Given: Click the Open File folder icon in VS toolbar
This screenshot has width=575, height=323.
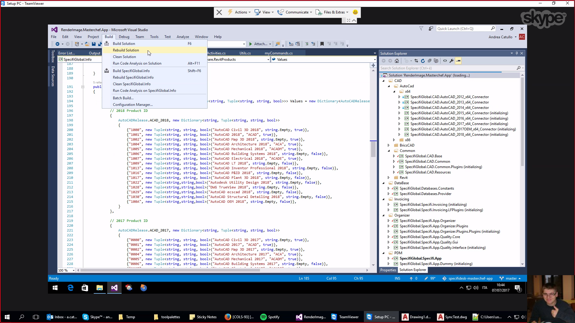Looking at the screenshot, I should click(87, 44).
